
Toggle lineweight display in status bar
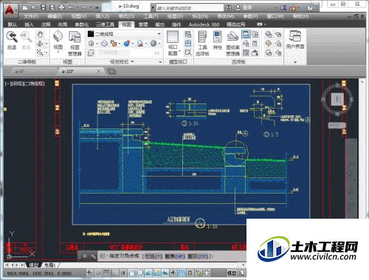pyautogui.click(x=173, y=273)
